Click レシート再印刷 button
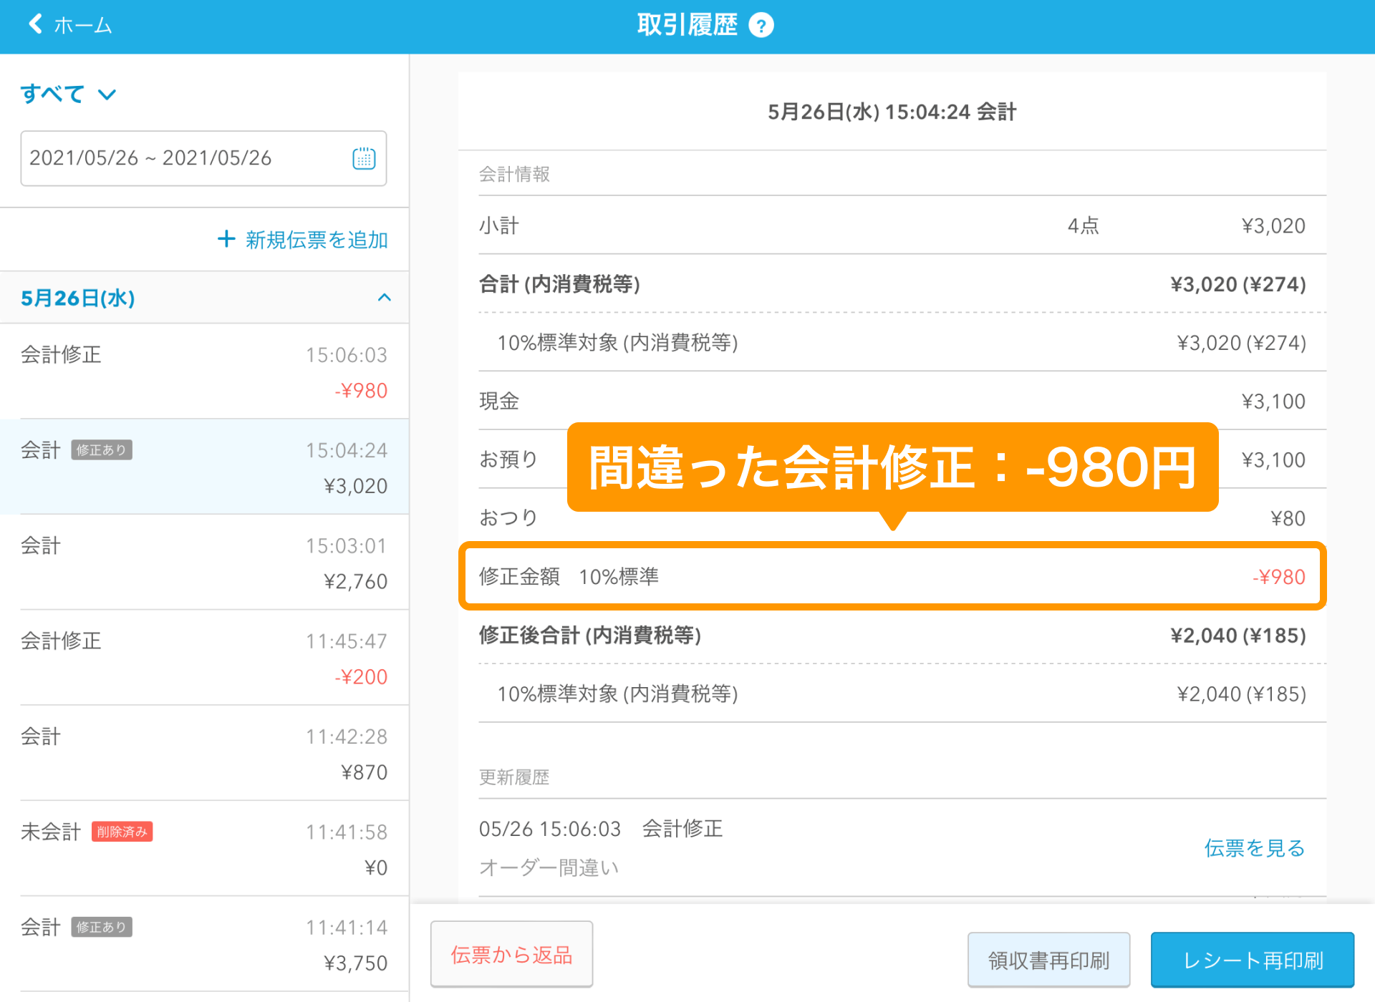This screenshot has height=1002, width=1375. click(x=1252, y=960)
